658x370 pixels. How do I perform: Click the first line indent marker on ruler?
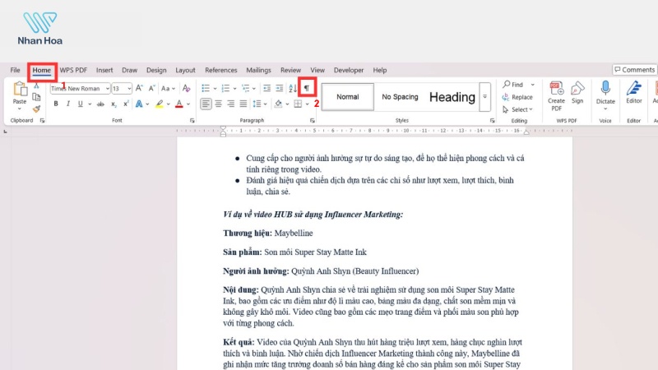tap(223, 128)
